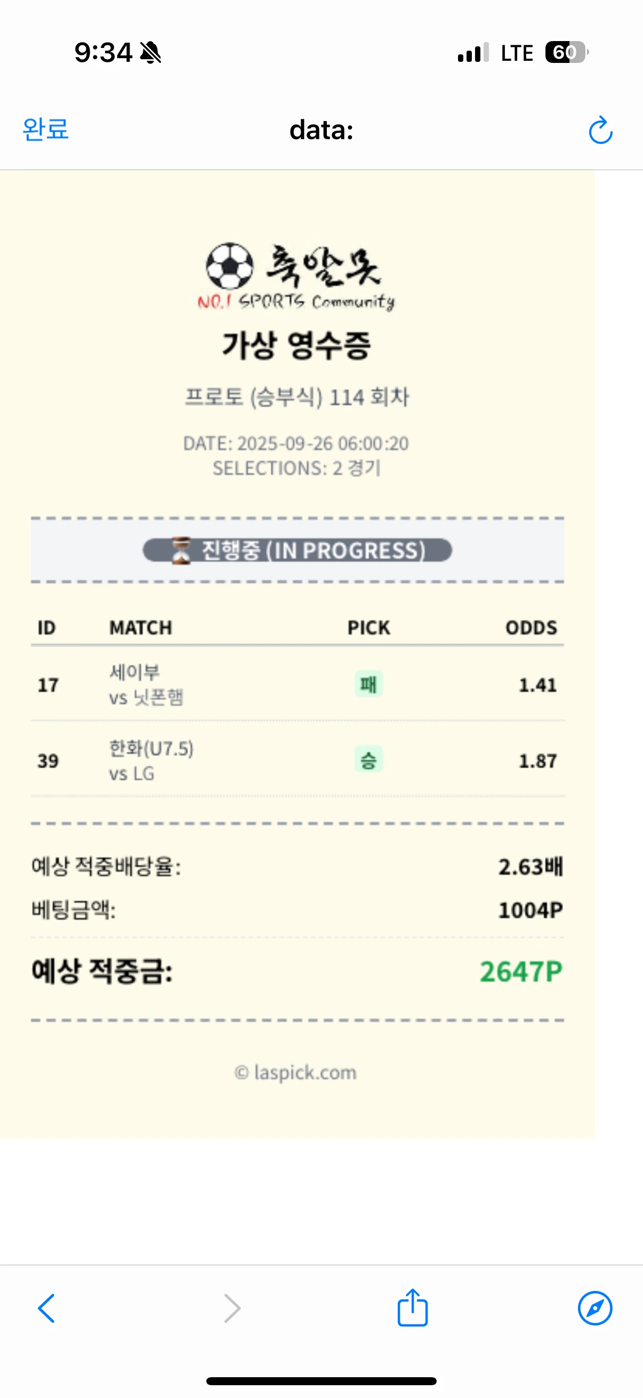The image size is (643, 1398).
Task: Tap the forward chevron arrow
Action: 232,1308
